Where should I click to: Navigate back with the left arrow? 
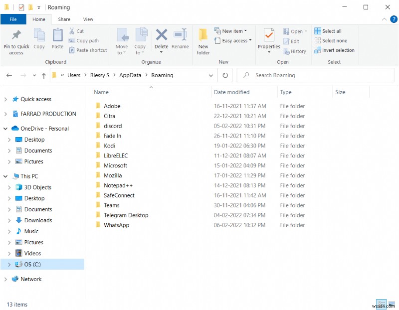click(x=9, y=75)
